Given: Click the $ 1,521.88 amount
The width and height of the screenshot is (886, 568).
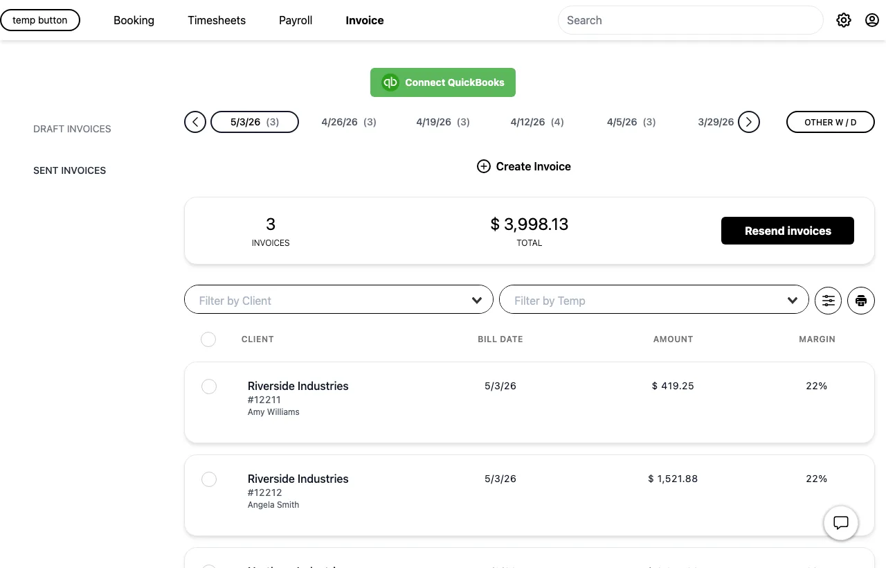Looking at the screenshot, I should coord(673,479).
